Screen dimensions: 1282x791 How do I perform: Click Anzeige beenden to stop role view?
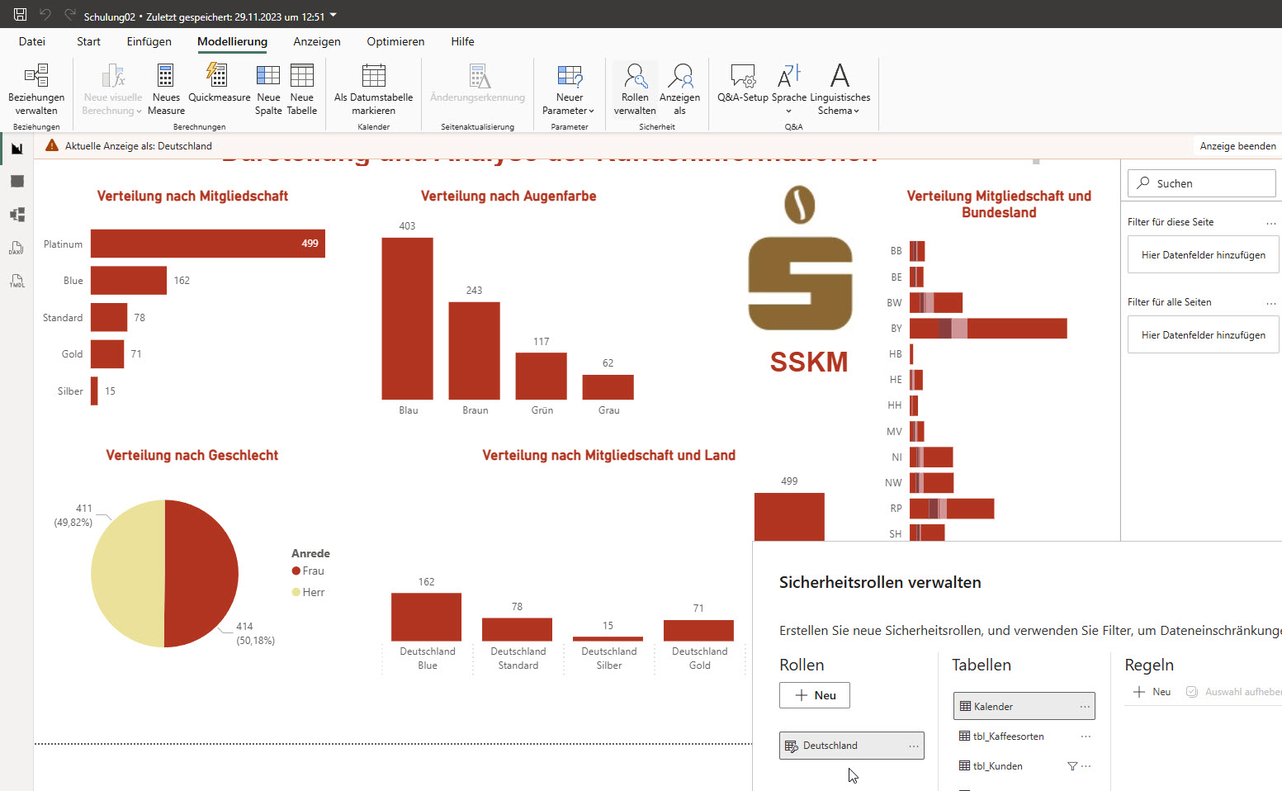pyautogui.click(x=1237, y=146)
